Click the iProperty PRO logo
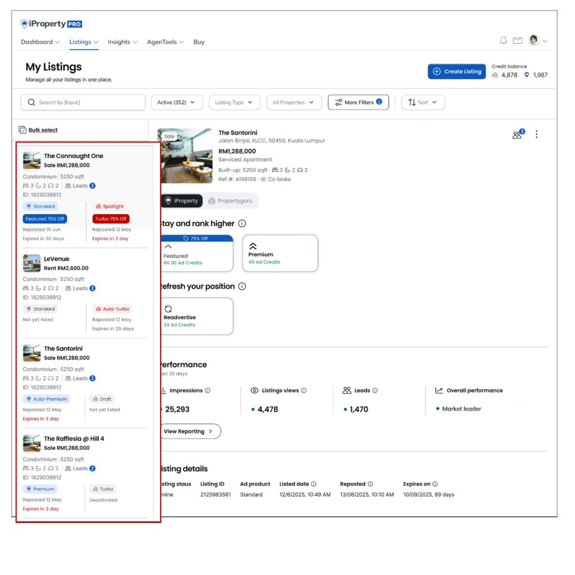The width and height of the screenshot is (575, 575). 52,24
